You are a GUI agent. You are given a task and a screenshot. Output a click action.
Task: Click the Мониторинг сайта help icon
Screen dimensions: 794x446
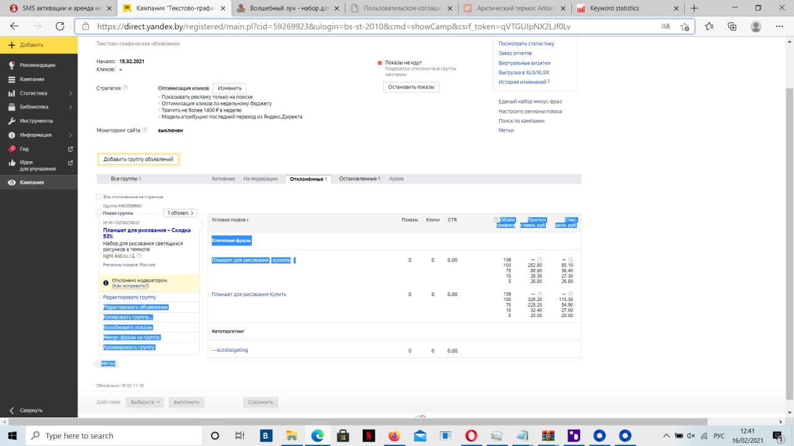145,130
